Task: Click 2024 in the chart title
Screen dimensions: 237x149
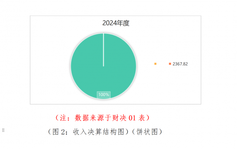Action: pos(110,23)
